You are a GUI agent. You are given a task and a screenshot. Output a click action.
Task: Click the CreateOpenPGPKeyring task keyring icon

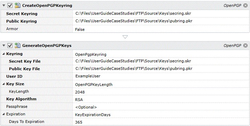17,5
